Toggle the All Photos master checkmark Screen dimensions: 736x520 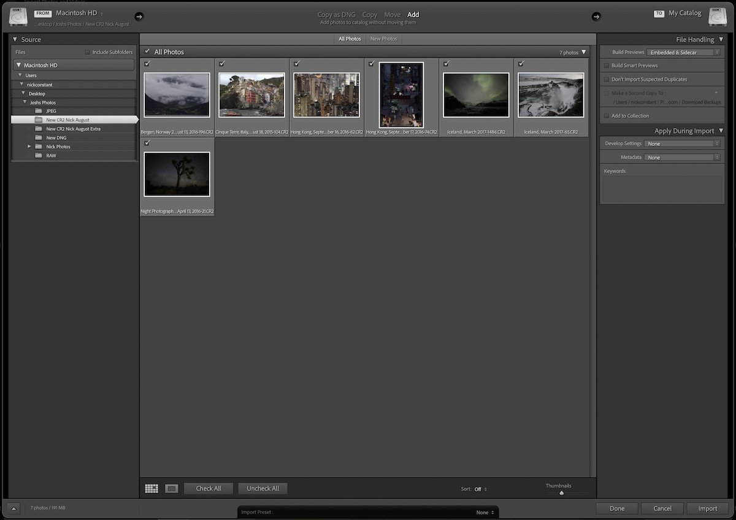pos(147,52)
